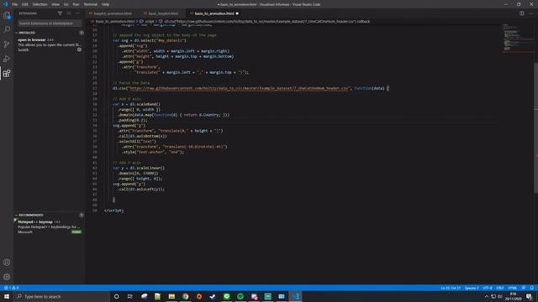Open the File menu
This screenshot has width=538, height=302.
(14, 4)
